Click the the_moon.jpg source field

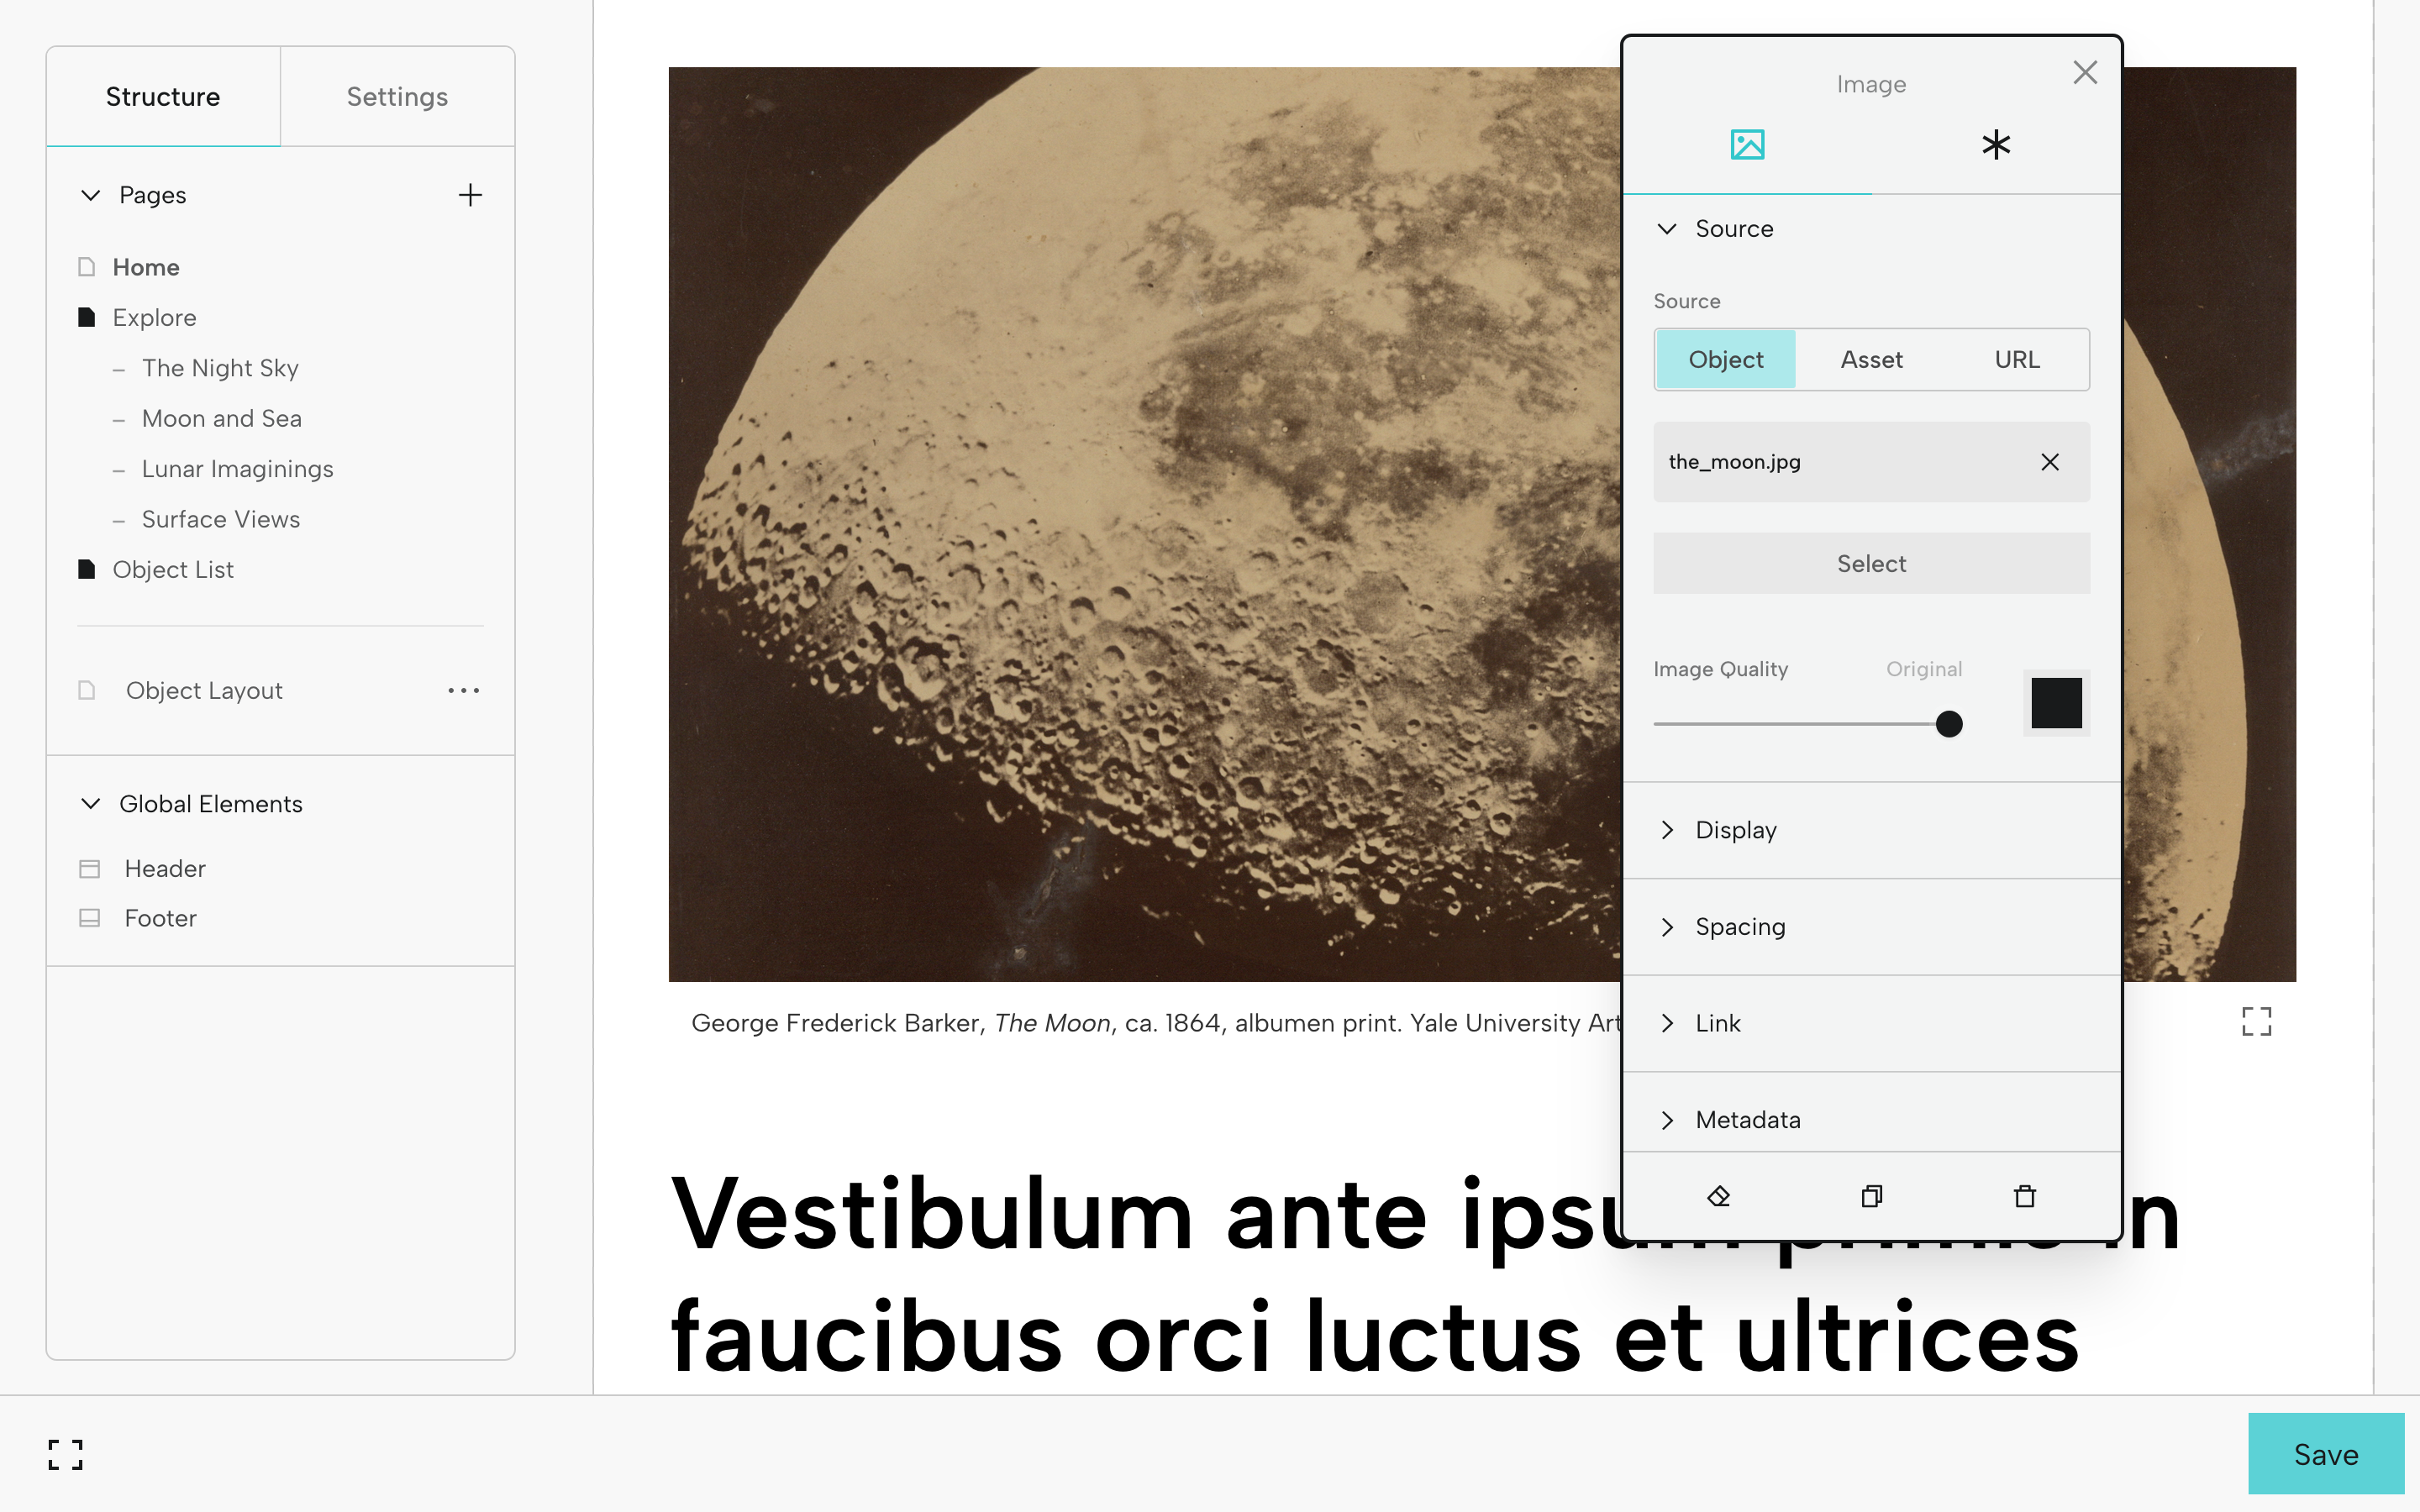pos(1871,462)
